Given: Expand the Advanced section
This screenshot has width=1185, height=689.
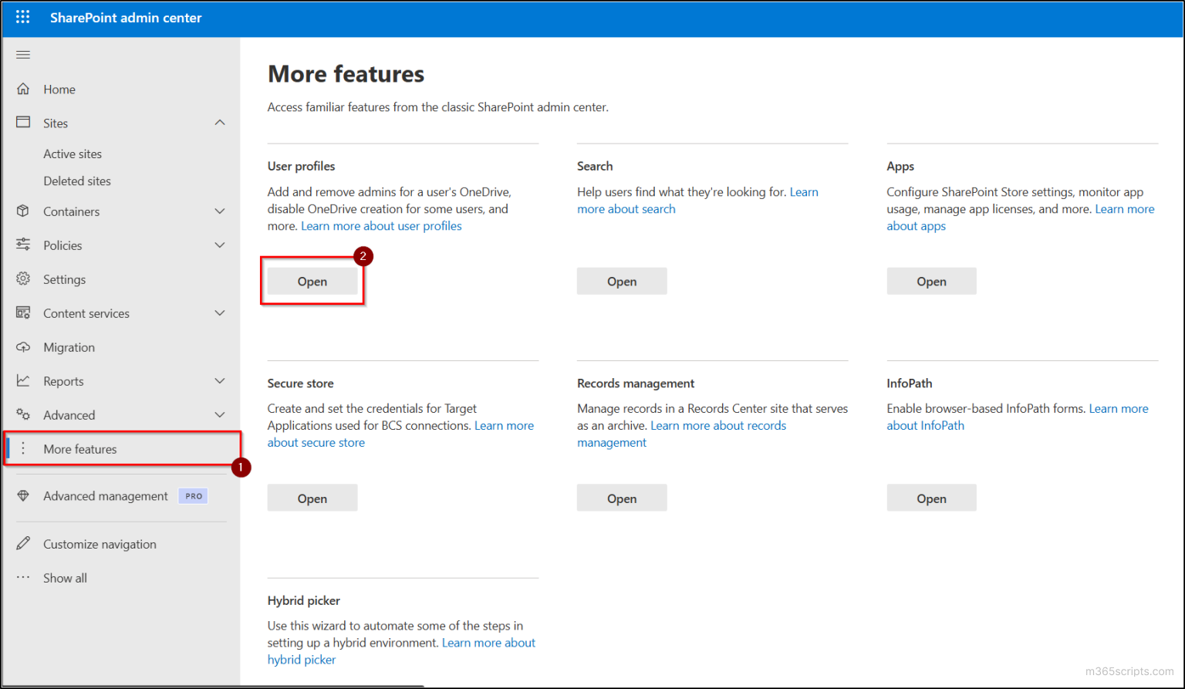Looking at the screenshot, I should [220, 414].
